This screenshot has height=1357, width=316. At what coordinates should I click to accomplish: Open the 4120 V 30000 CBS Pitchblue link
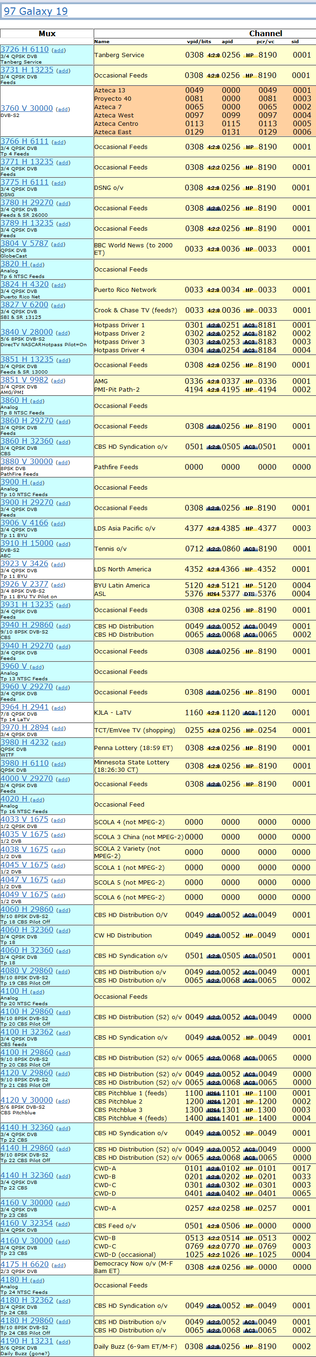[27, 1100]
